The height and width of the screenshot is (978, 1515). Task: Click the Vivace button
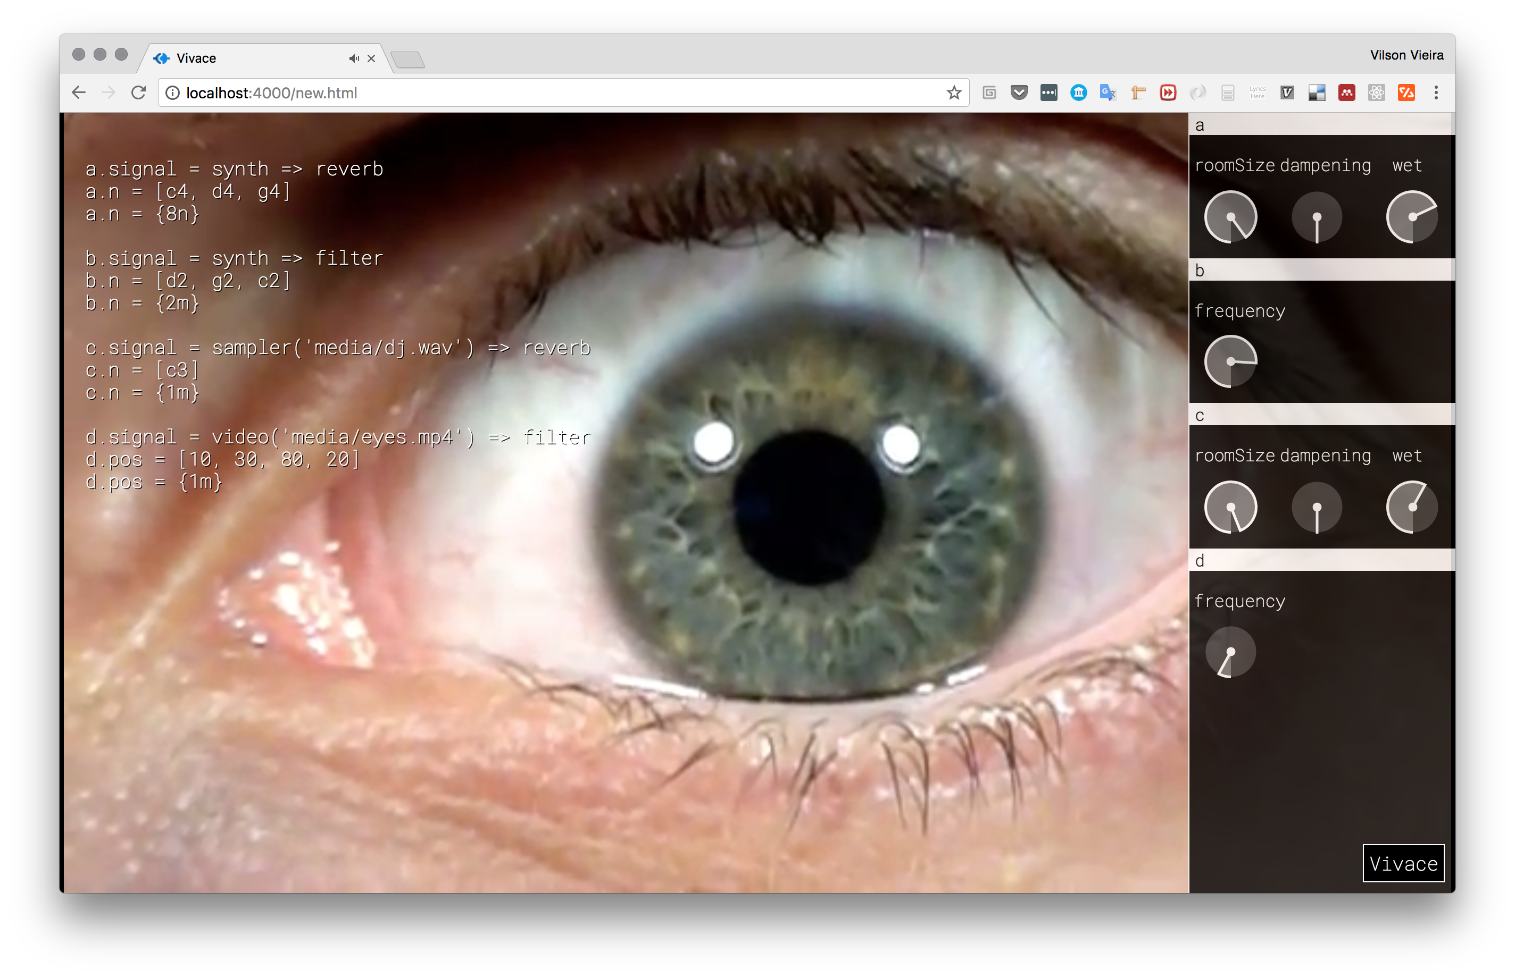[1403, 863]
